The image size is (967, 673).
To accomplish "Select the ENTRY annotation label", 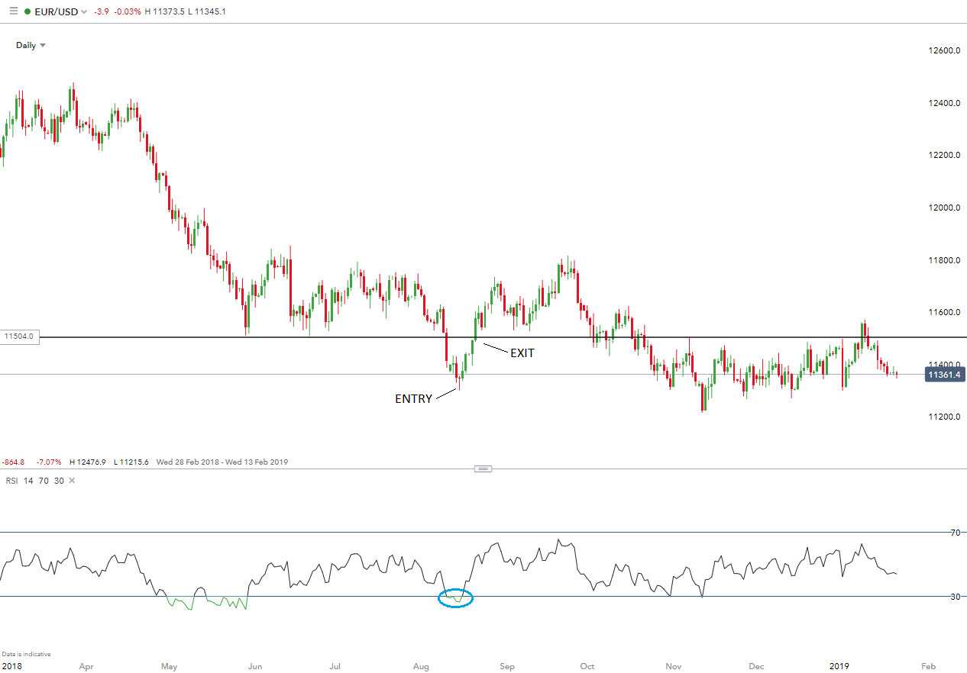I will tap(413, 398).
